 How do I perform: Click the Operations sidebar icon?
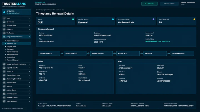click(x=4, y=22)
